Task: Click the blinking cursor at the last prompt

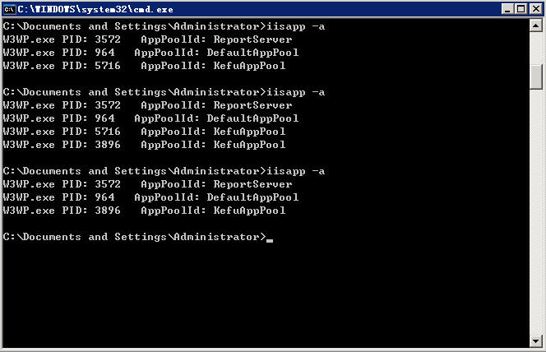Action: (269, 240)
